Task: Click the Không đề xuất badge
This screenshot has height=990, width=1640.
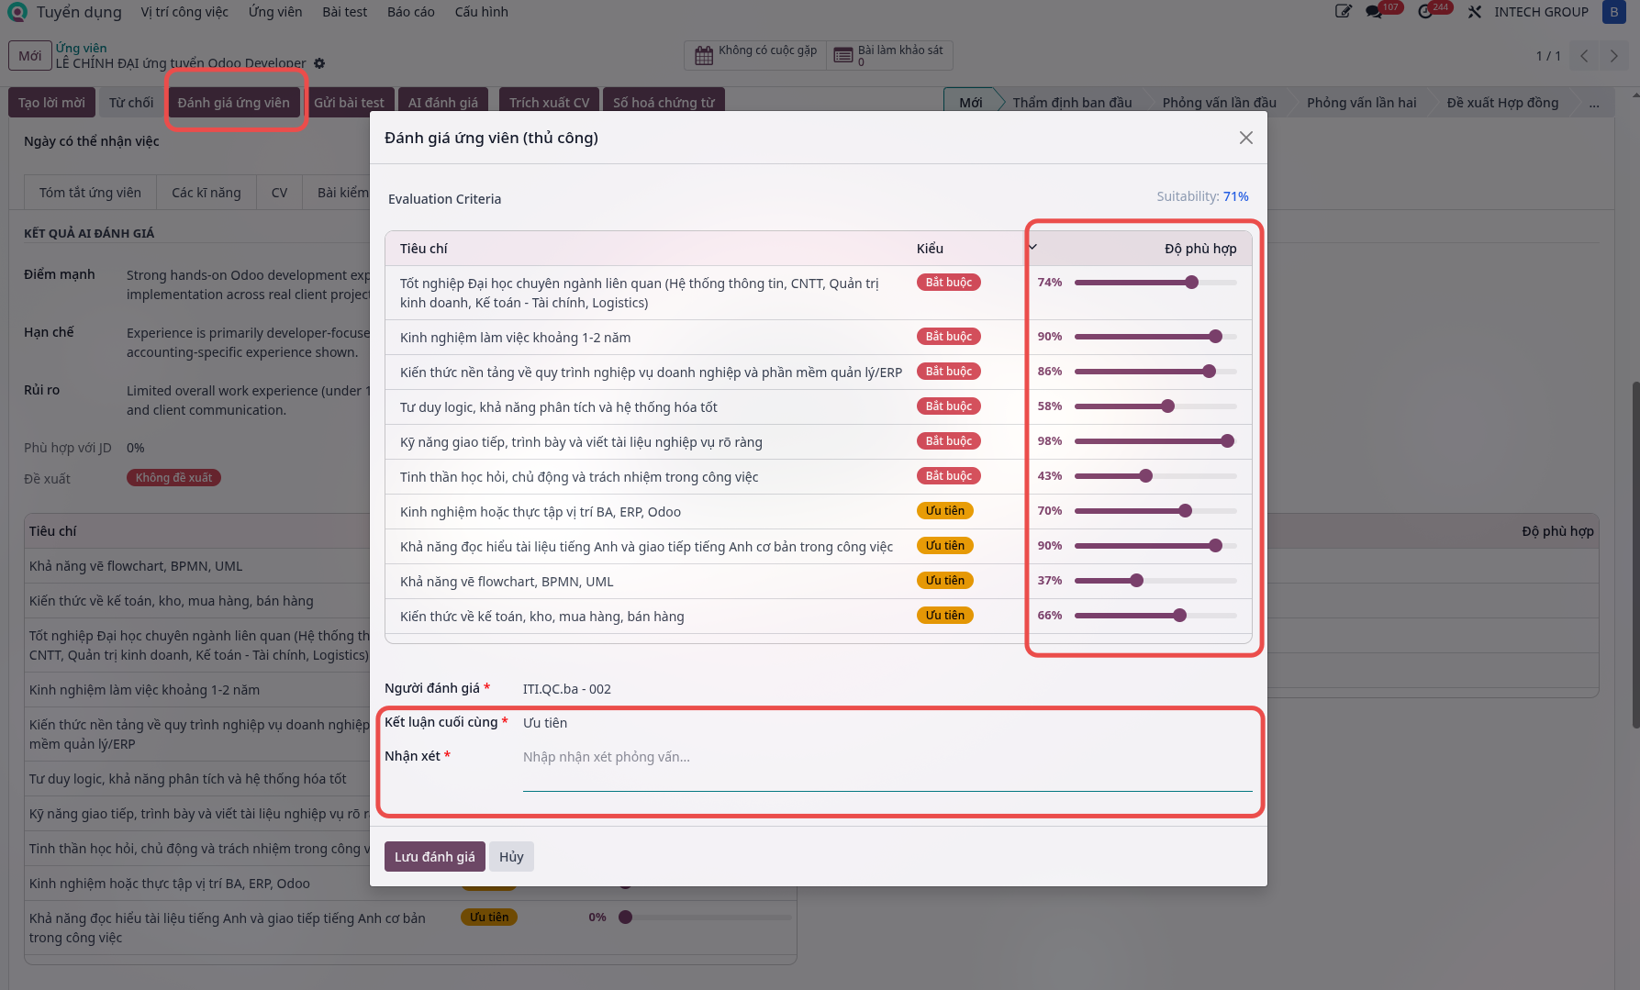Action: (x=173, y=478)
